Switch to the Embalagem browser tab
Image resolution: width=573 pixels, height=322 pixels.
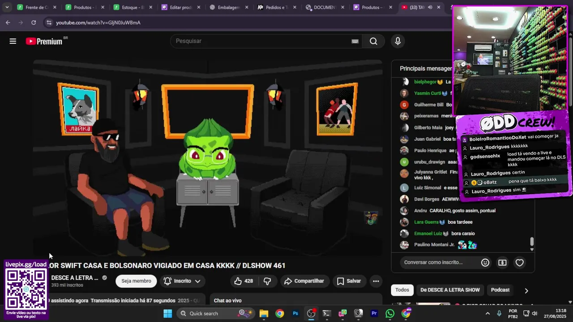pyautogui.click(x=229, y=8)
